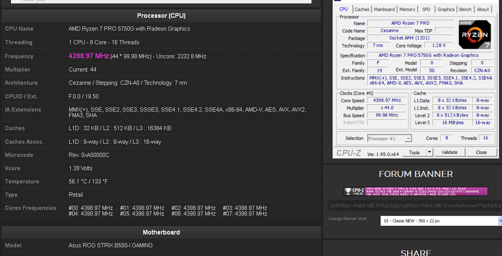
Task: Click the Validate button
Action: [449, 152]
